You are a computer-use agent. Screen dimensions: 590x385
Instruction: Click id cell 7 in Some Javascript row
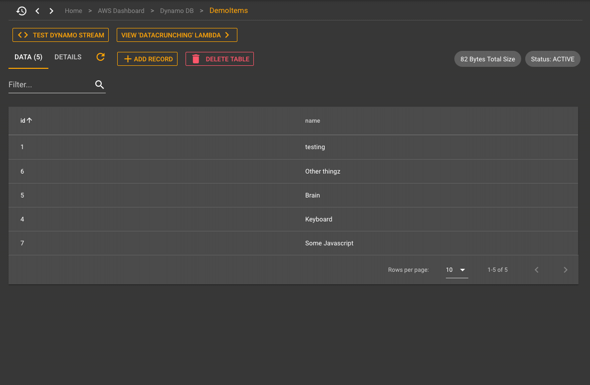tap(22, 243)
